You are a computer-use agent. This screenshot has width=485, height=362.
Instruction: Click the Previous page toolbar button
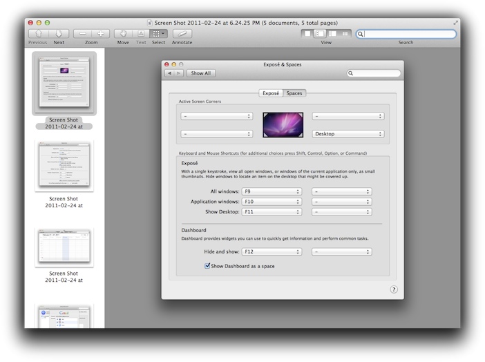point(39,33)
